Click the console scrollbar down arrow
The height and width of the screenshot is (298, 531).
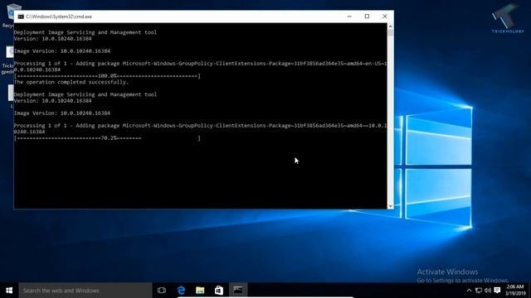click(x=390, y=206)
